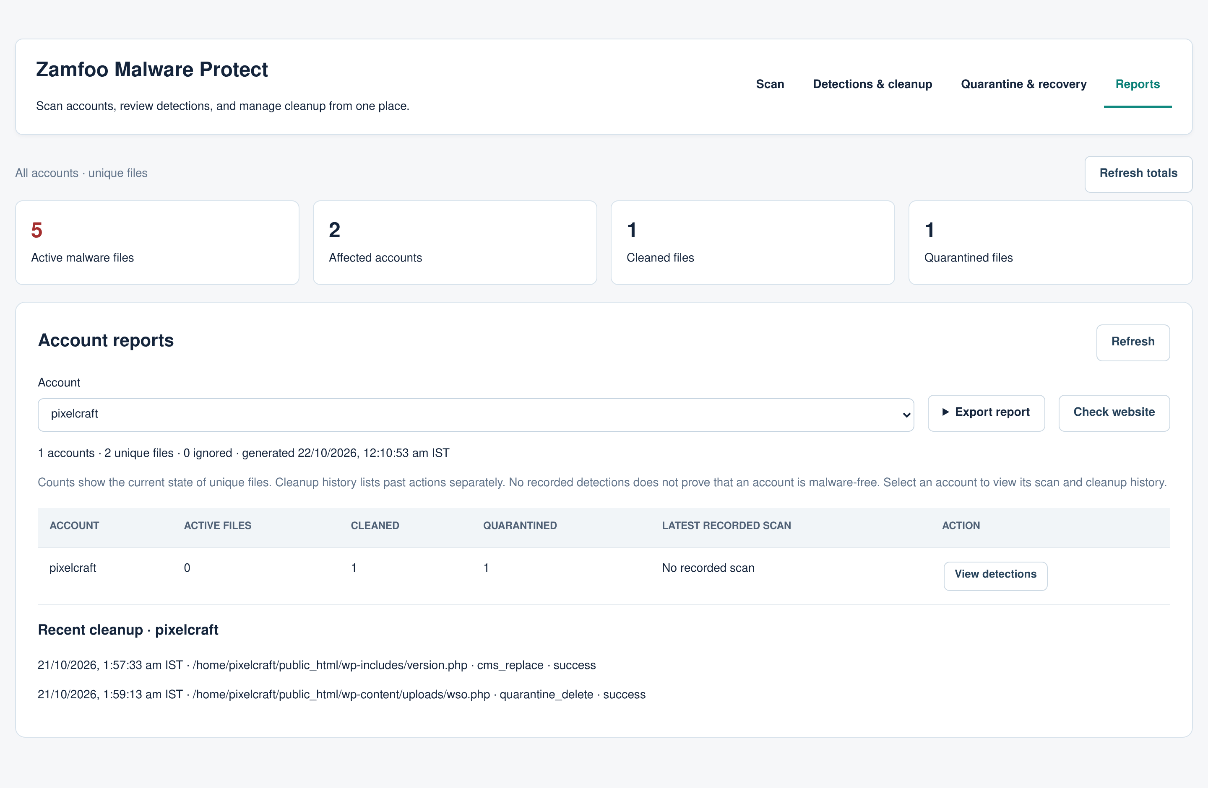The height and width of the screenshot is (788, 1208).
Task: Open the Scan tab
Action: [x=769, y=84]
